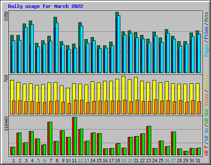Select the green kB bar for day 2
The height and width of the screenshot is (165, 211).
pyautogui.click(x=20, y=144)
